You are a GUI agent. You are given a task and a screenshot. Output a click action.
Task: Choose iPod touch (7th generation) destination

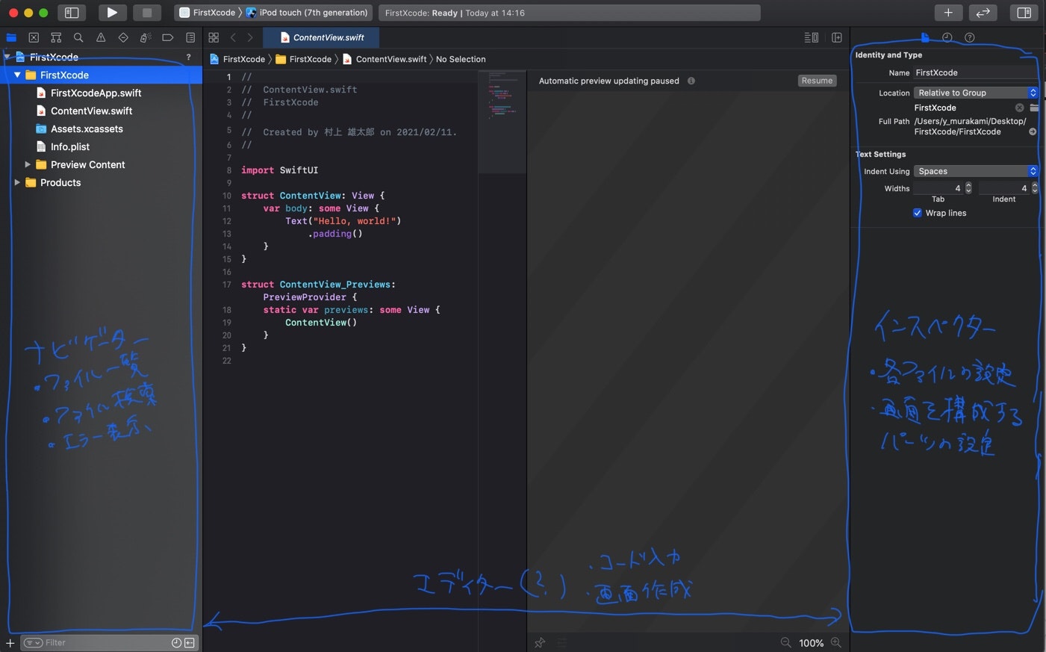[x=307, y=13]
